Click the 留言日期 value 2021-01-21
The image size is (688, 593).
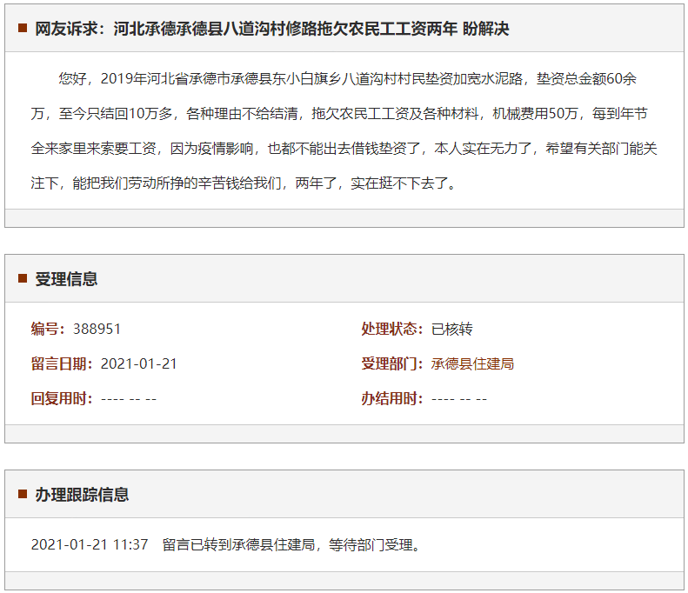138,363
